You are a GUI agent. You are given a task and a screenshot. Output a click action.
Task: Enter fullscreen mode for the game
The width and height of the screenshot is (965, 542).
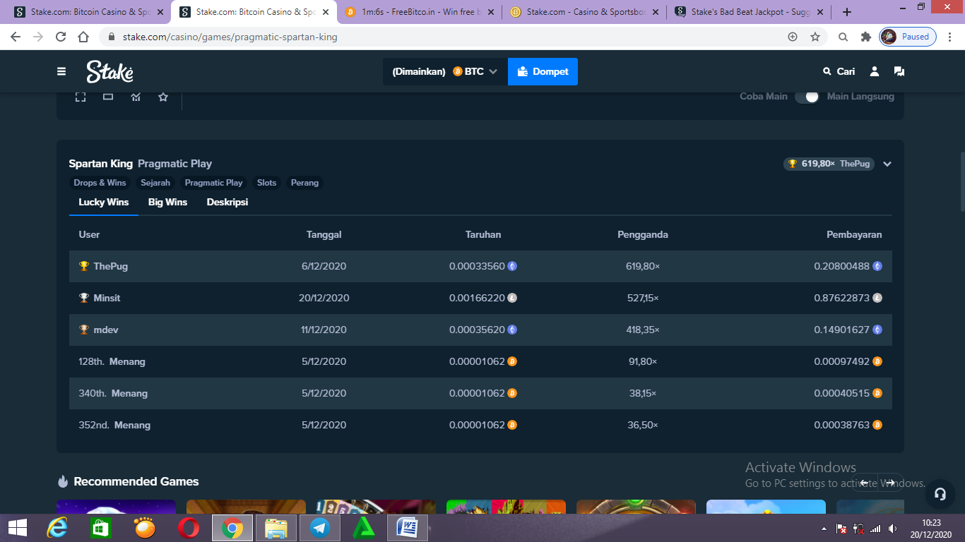tap(81, 97)
